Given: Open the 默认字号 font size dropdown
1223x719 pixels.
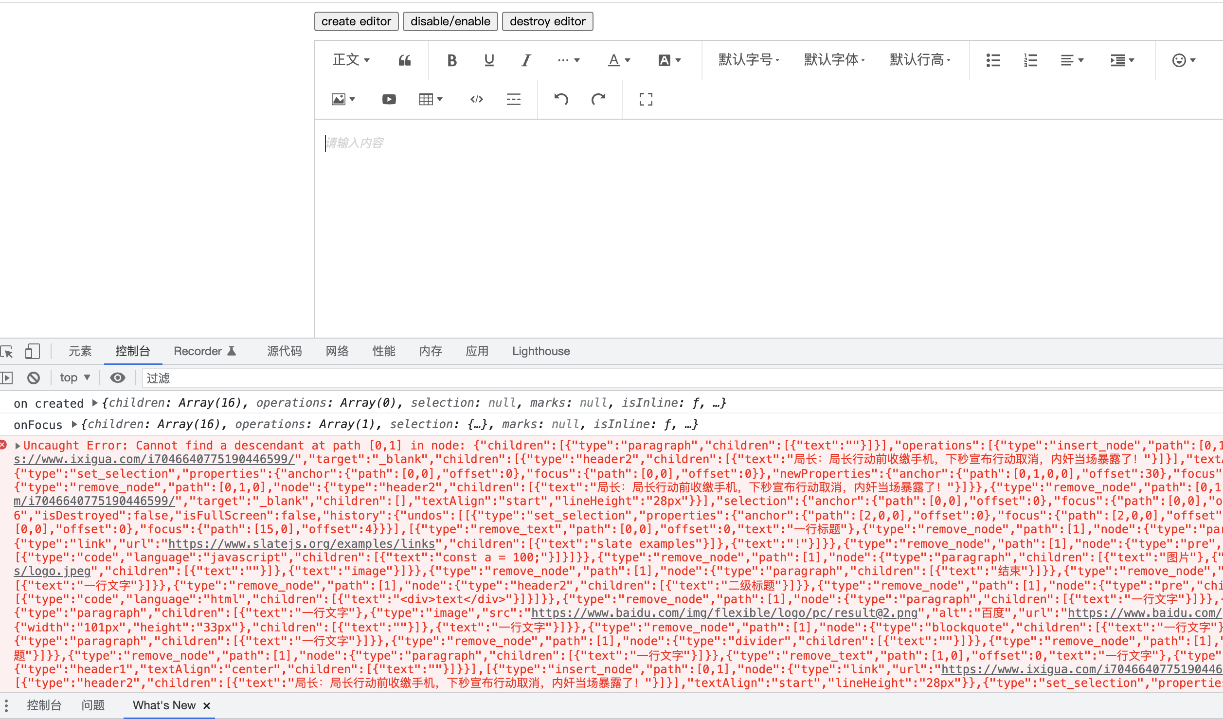Looking at the screenshot, I should (748, 60).
